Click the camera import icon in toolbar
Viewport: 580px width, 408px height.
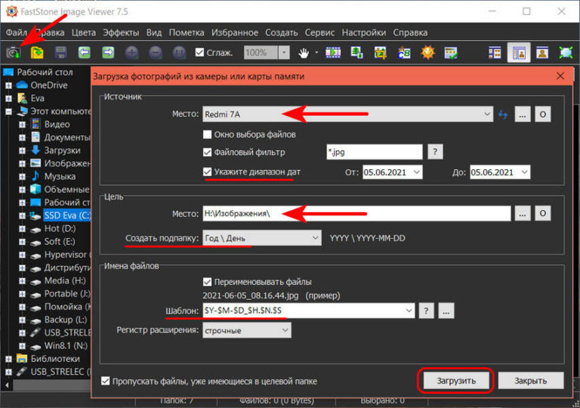(x=13, y=53)
